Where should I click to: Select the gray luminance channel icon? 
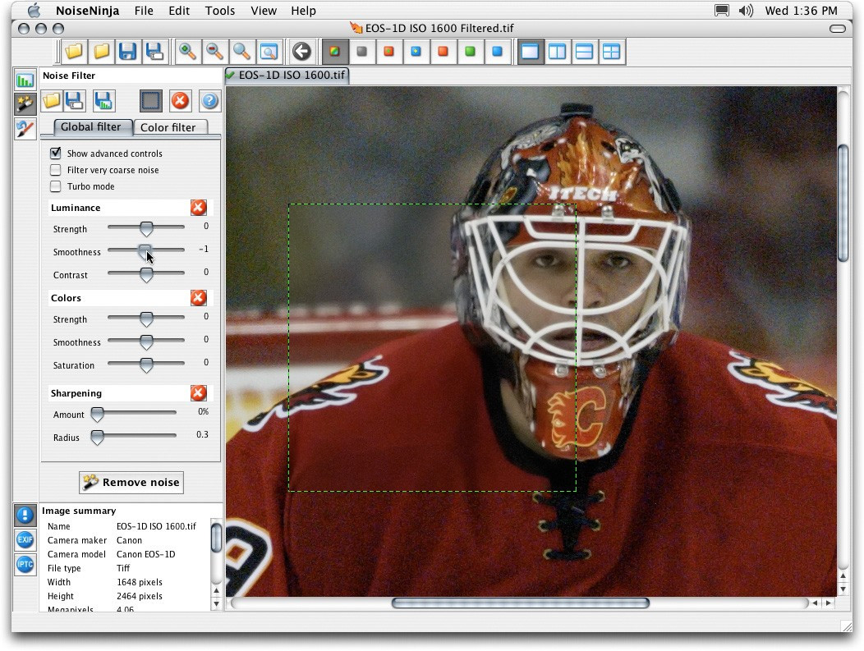tap(361, 52)
